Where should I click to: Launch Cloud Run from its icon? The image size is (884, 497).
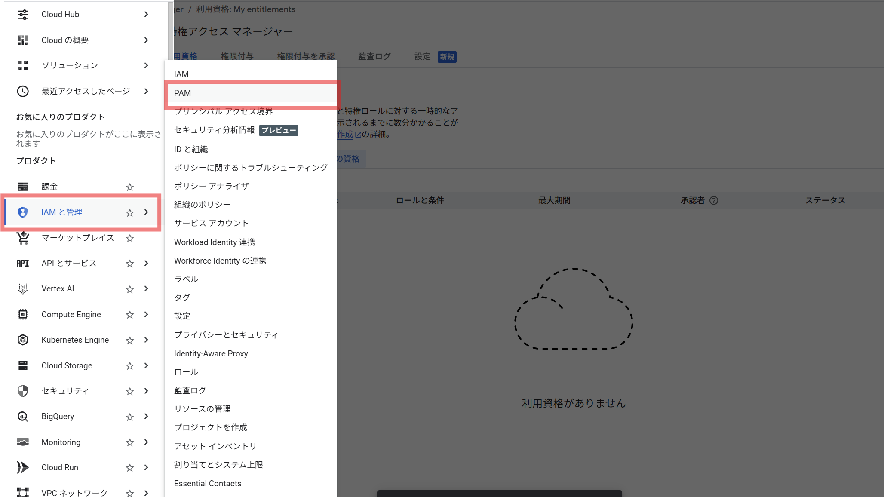(23, 467)
